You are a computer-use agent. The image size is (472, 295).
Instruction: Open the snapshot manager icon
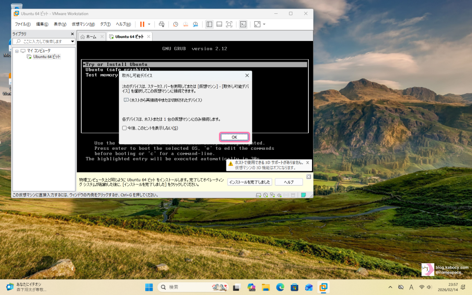195,24
